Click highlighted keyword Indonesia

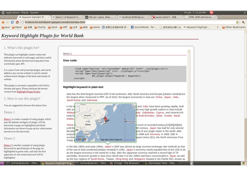click(x=92, y=100)
